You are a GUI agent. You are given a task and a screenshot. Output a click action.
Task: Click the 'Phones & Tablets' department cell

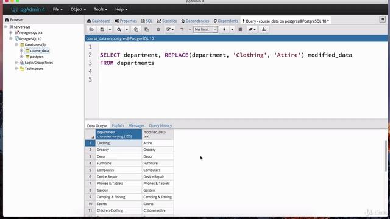coord(119,184)
